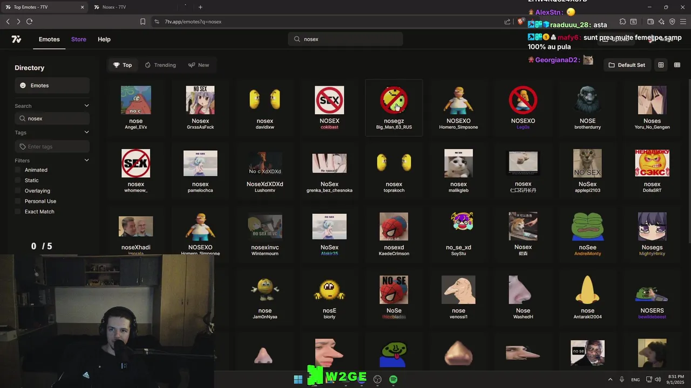Enable the Animated filter checkbox

pyautogui.click(x=18, y=170)
